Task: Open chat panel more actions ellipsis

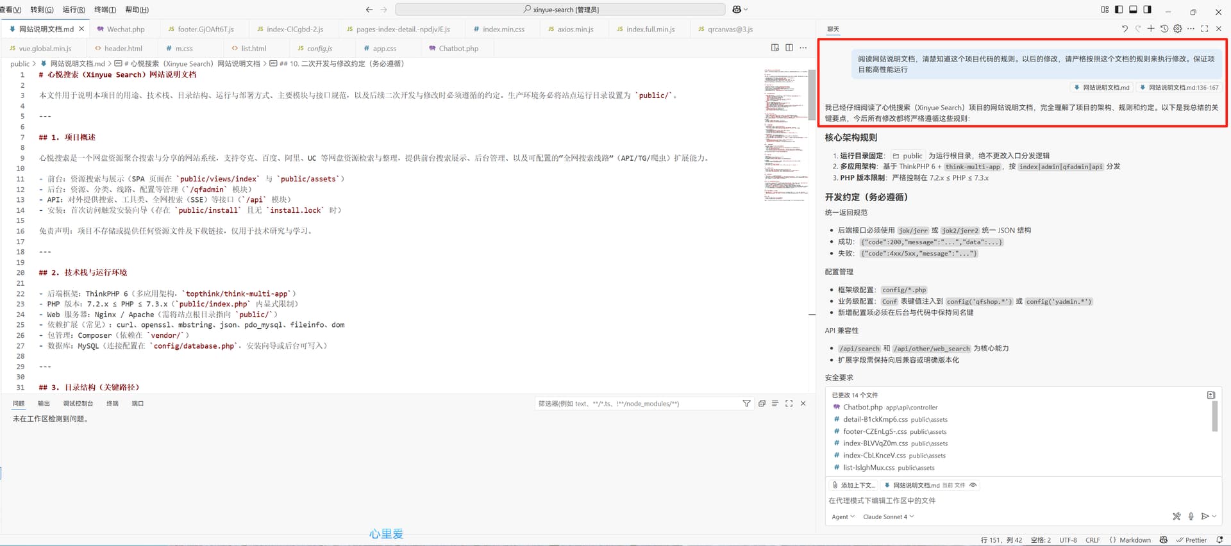Action: click(1191, 29)
